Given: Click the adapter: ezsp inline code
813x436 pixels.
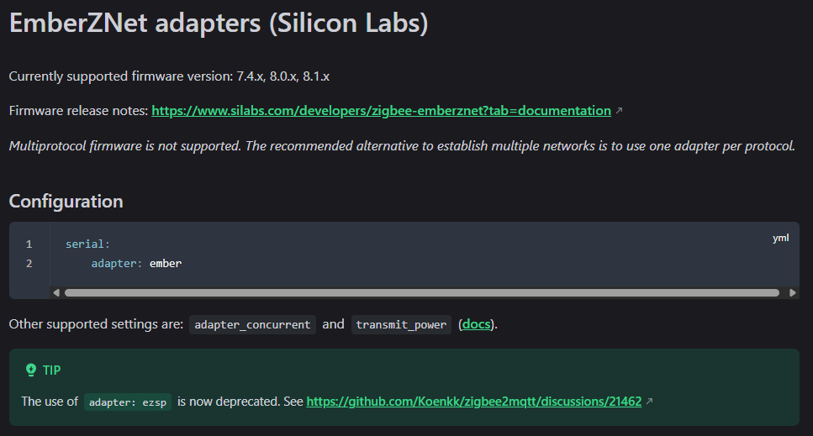Looking at the screenshot, I should [128, 402].
